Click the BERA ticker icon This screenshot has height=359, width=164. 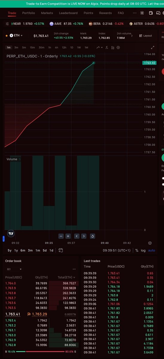tap(91, 24)
